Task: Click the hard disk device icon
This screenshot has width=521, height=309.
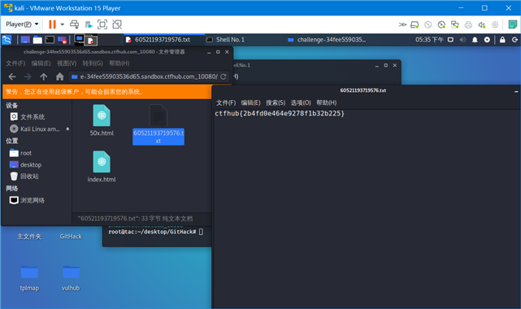Action: point(415,24)
